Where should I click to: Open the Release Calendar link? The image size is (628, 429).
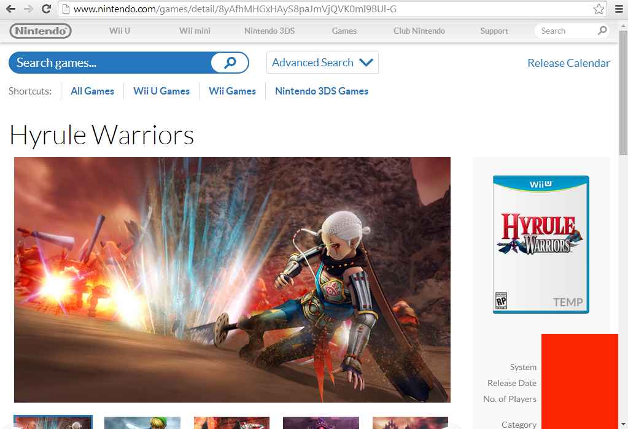(568, 63)
